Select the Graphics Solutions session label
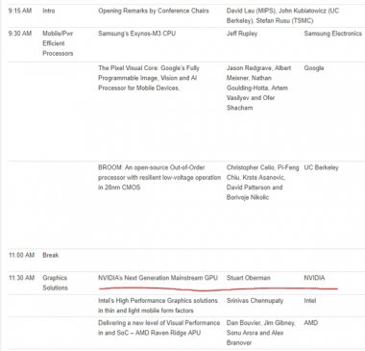 click(55, 283)
